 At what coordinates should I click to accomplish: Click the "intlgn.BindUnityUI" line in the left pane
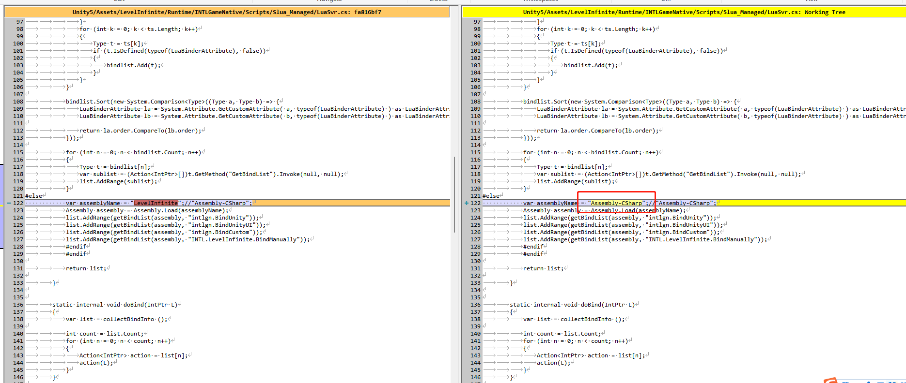click(165, 225)
